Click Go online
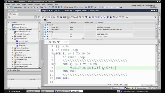This screenshot has width=165, height=93. (68, 7)
